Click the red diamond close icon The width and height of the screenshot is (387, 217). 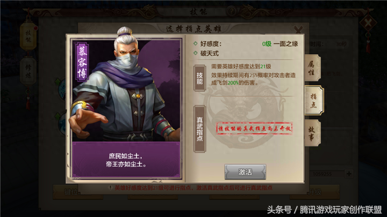pos(368,23)
